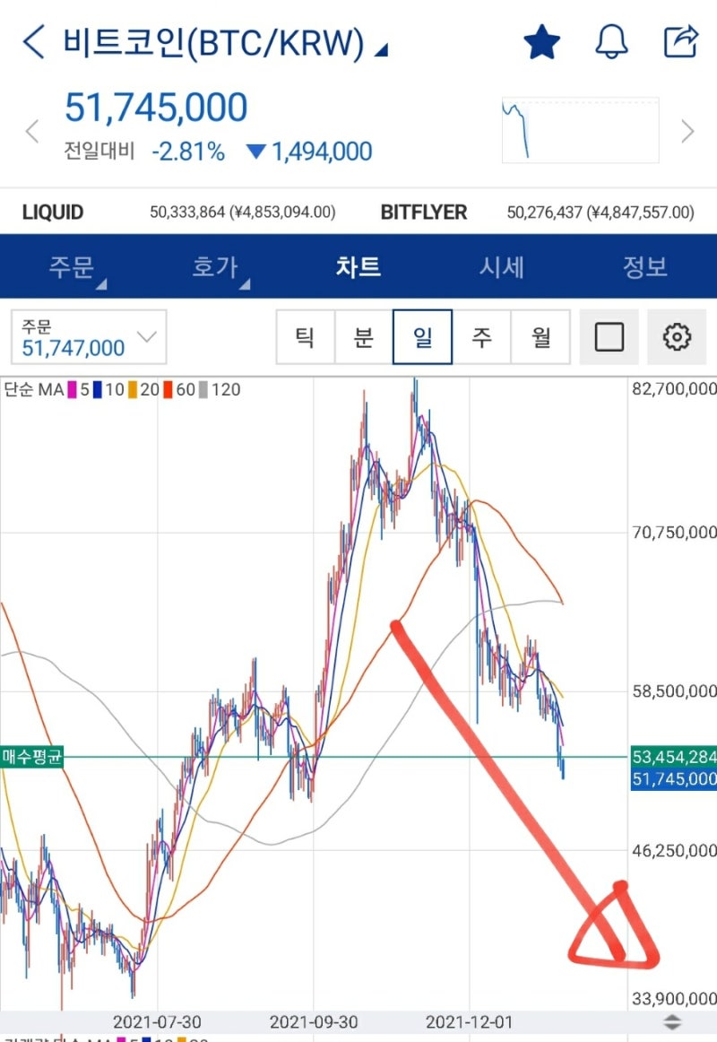
Task: Open chart settings gear icon
Action: pos(677,337)
